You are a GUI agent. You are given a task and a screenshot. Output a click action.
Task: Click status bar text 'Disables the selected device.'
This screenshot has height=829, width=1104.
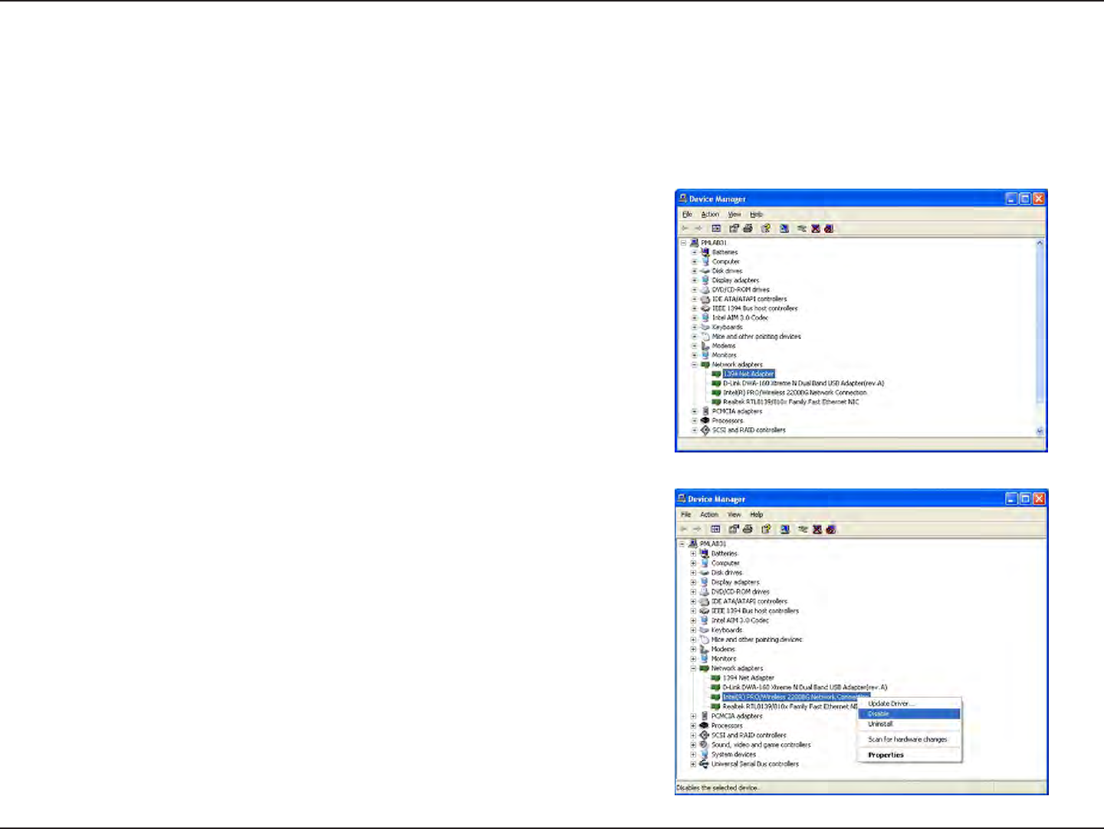(x=718, y=788)
